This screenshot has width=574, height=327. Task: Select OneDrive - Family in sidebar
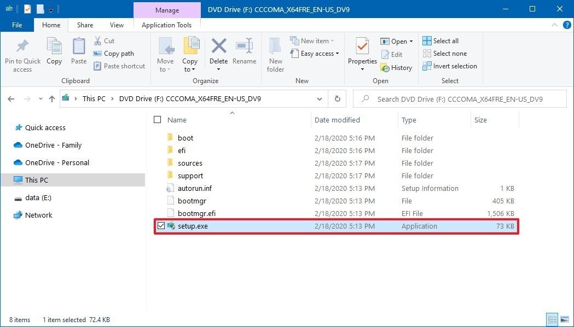(x=53, y=145)
